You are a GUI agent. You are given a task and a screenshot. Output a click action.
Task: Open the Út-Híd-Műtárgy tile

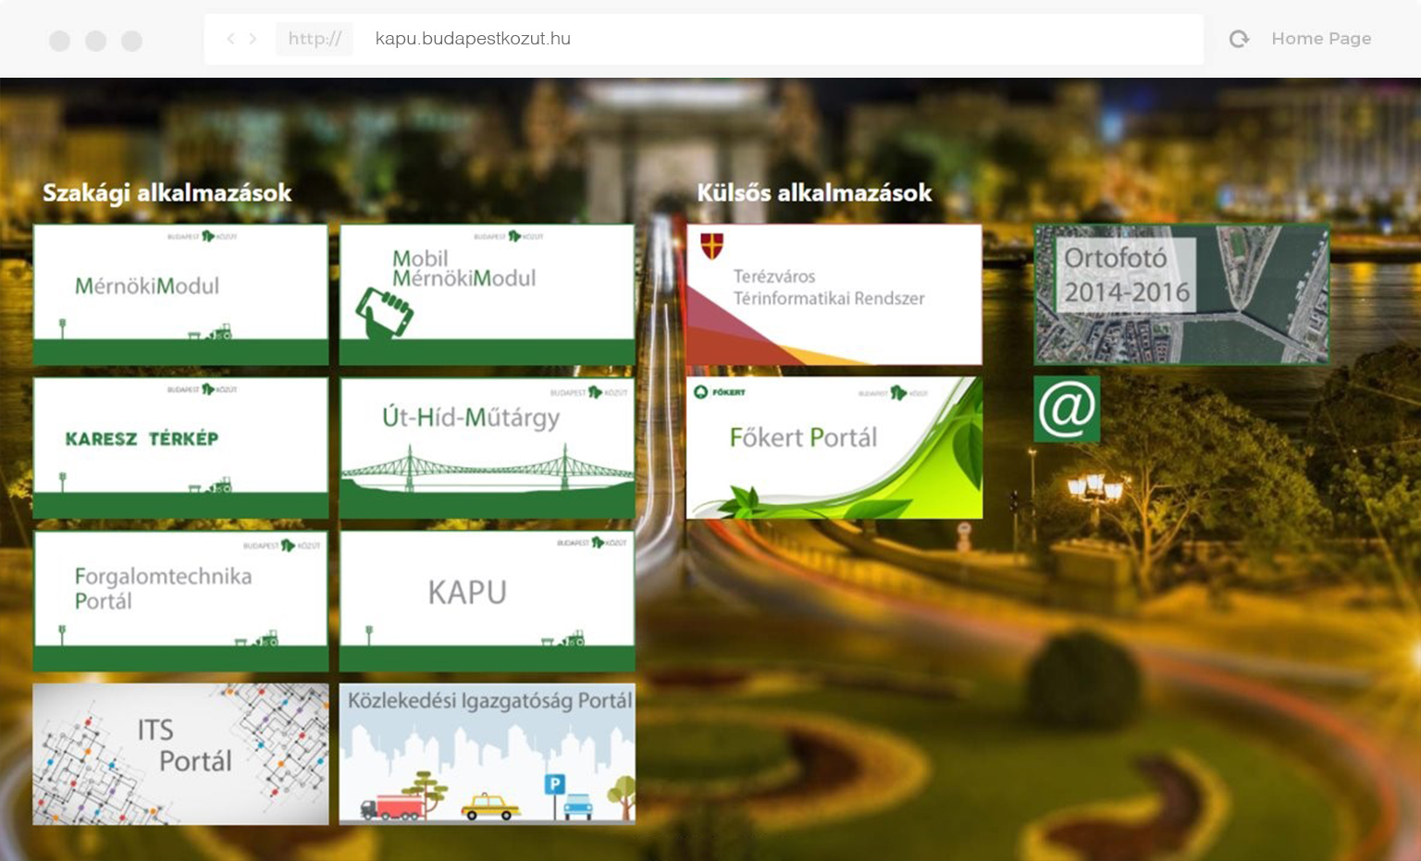click(x=487, y=448)
